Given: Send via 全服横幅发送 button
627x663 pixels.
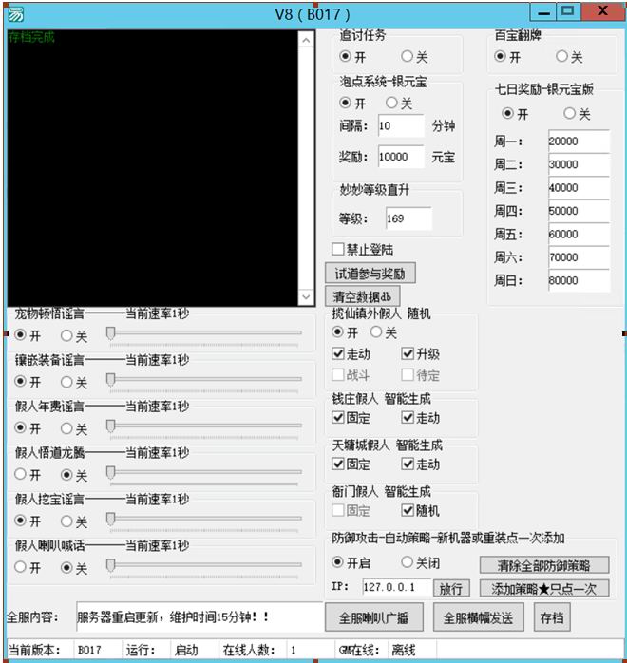Looking at the screenshot, I should 478,617.
